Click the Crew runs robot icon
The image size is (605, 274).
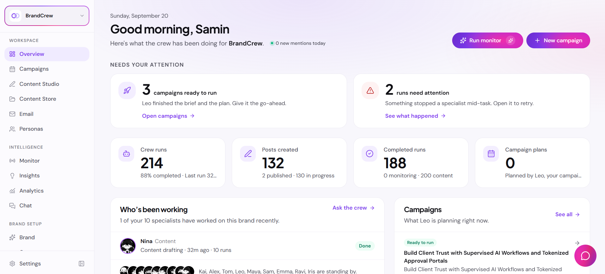click(126, 154)
